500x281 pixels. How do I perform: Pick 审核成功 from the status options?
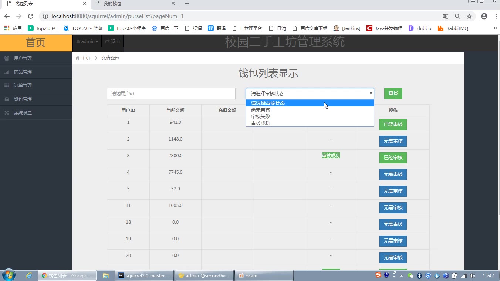(261, 123)
